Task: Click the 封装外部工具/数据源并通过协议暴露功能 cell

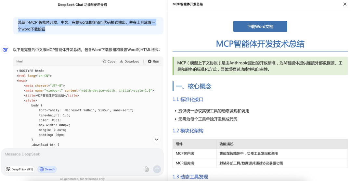Action: click(x=282, y=163)
